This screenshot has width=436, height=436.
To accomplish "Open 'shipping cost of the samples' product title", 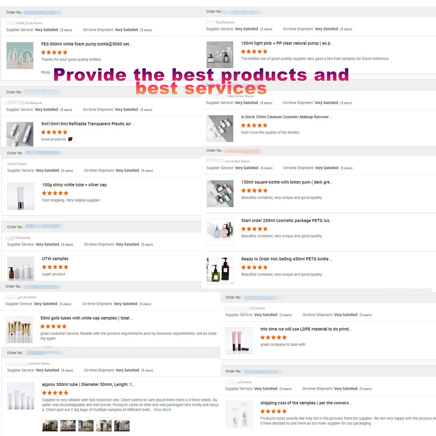I will pyautogui.click(x=306, y=403).
